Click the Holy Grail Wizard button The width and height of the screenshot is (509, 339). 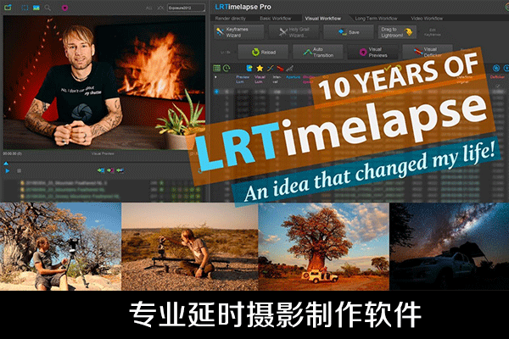pos(294,32)
